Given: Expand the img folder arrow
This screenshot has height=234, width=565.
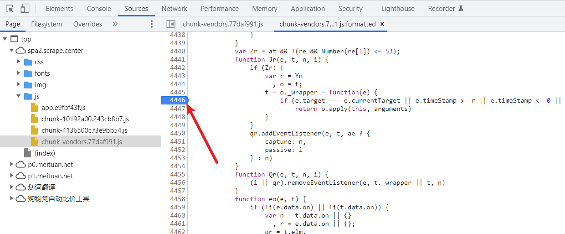Looking at the screenshot, I should [x=19, y=85].
